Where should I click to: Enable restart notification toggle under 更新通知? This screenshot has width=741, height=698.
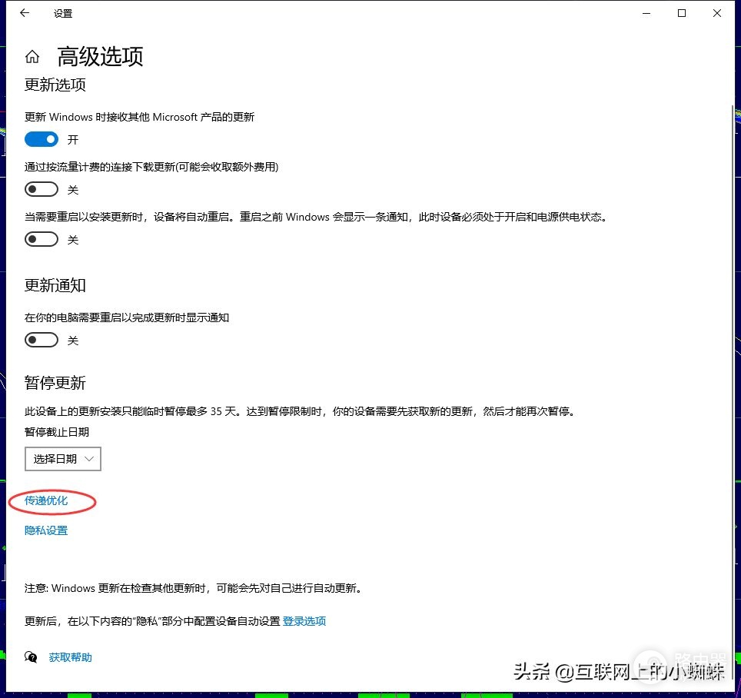[42, 341]
